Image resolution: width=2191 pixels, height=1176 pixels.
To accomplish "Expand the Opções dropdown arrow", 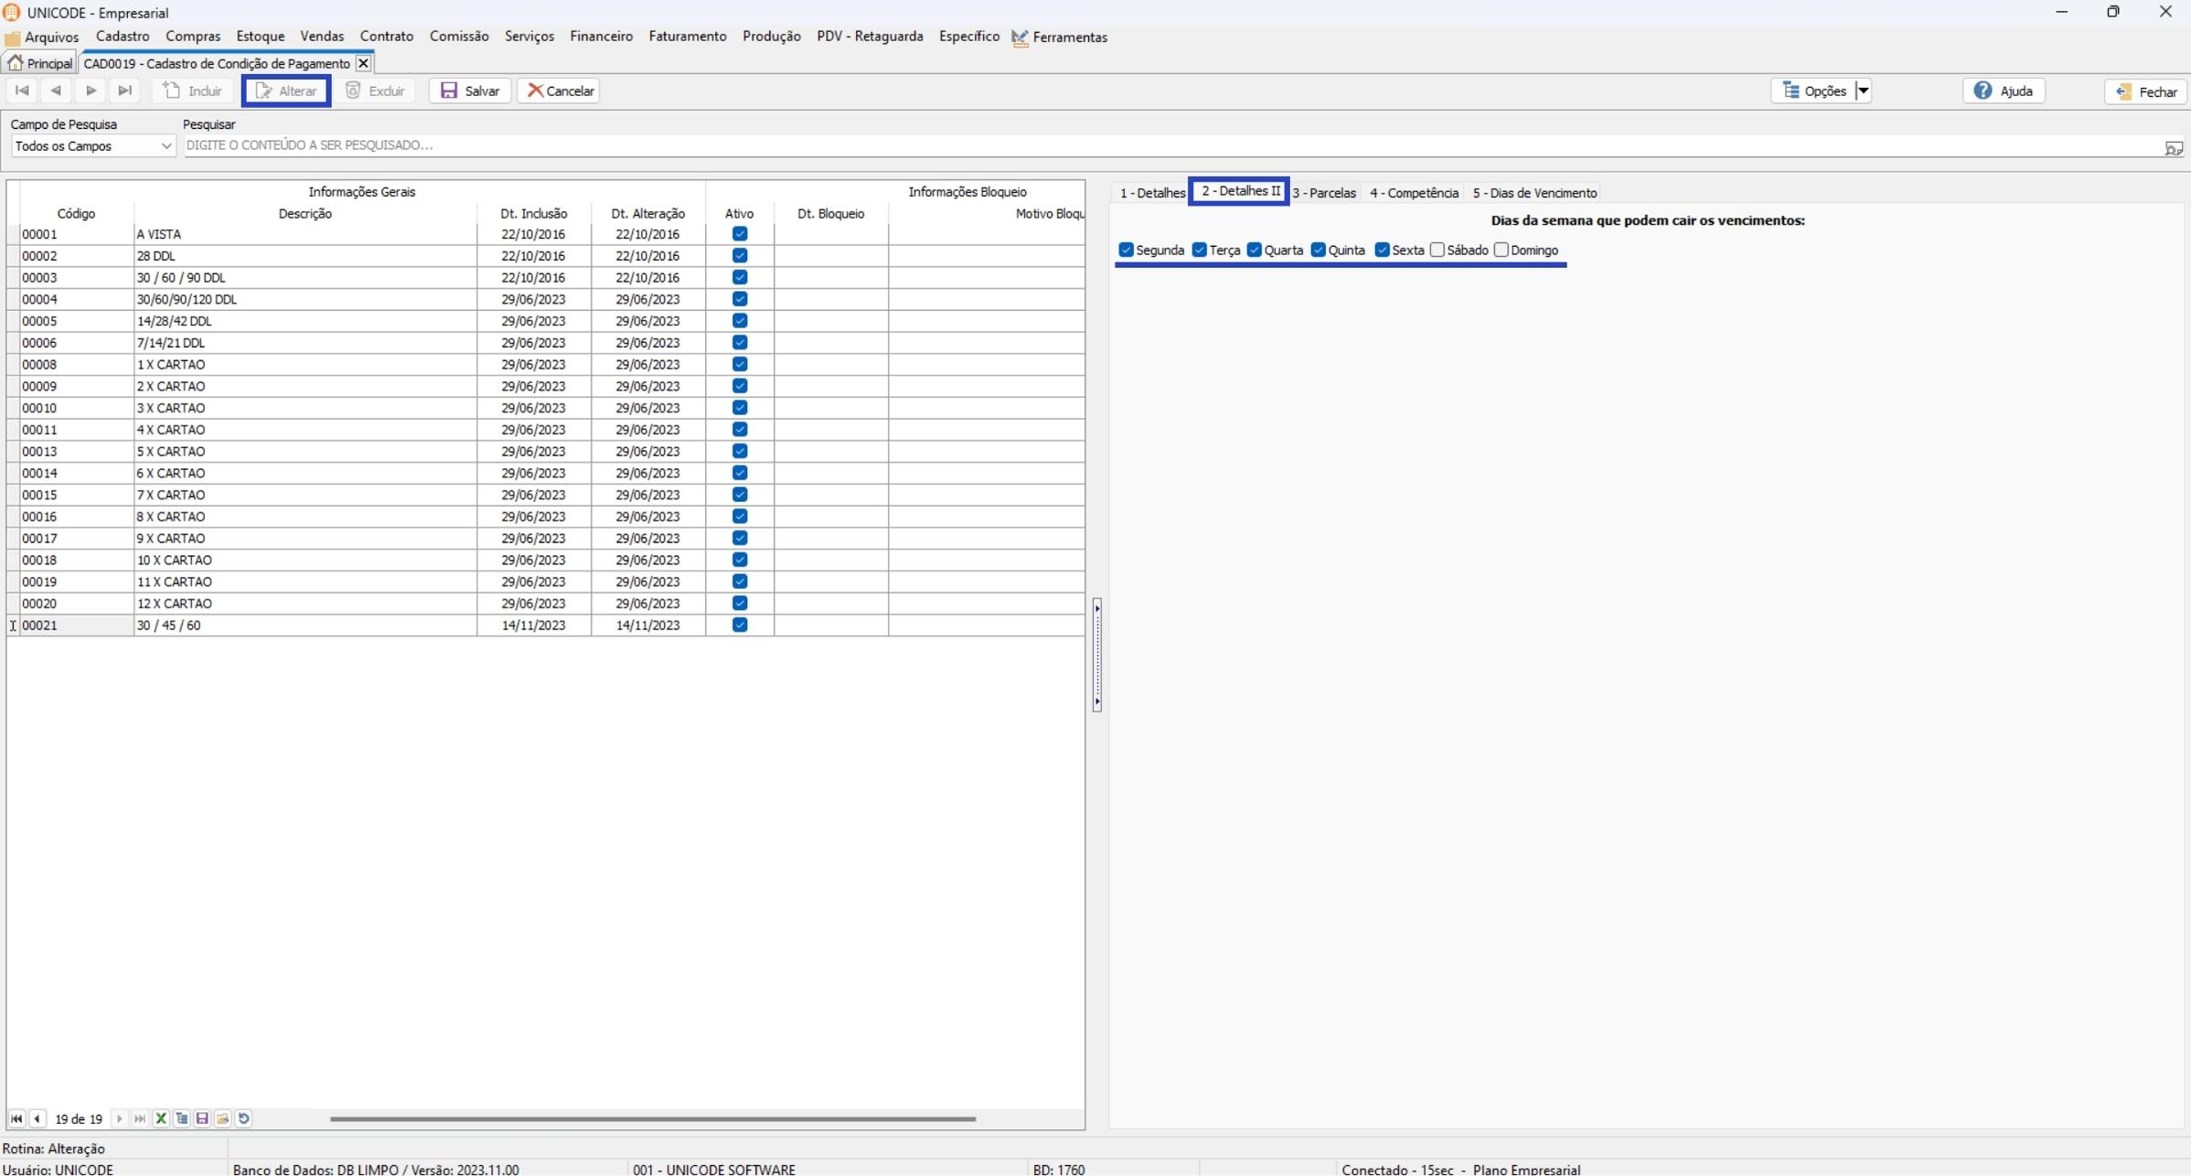I will (x=1863, y=91).
